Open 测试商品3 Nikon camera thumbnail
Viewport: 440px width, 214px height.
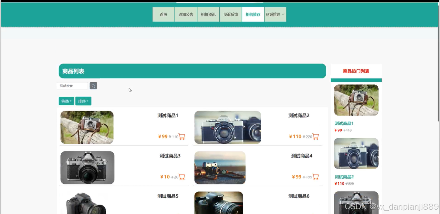pos(88,168)
